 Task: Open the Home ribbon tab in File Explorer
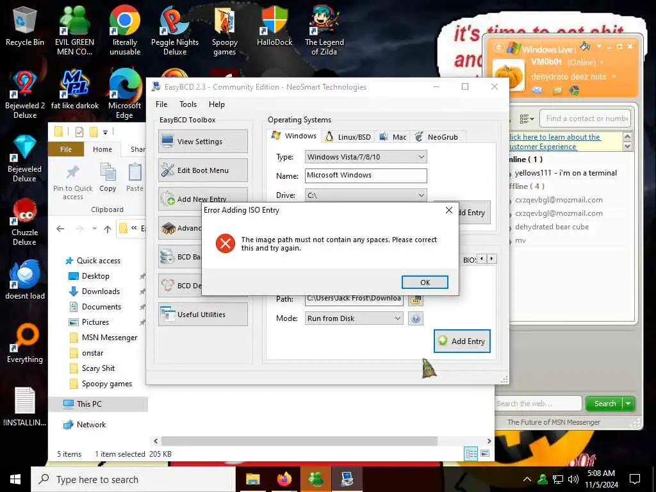(102, 149)
